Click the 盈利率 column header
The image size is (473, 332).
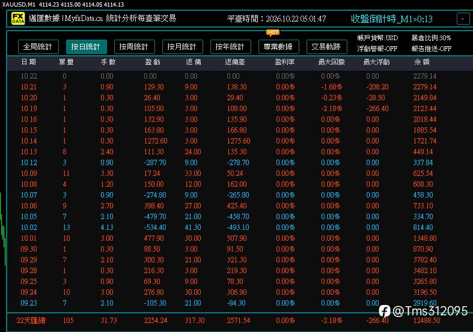click(x=285, y=62)
